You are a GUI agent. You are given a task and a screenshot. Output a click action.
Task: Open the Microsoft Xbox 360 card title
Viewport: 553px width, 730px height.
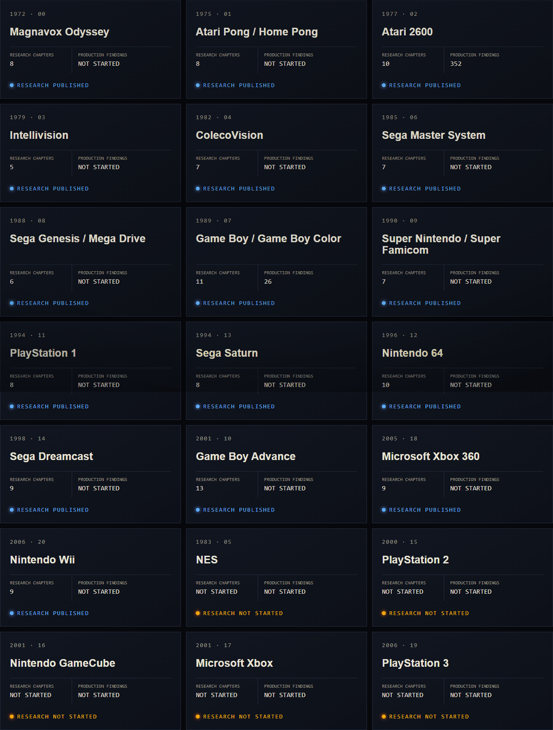click(x=431, y=457)
